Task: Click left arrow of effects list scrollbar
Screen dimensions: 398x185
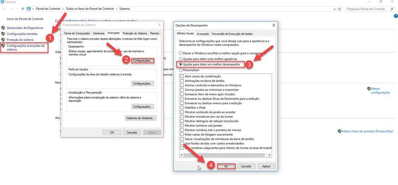Action: click(181, 155)
